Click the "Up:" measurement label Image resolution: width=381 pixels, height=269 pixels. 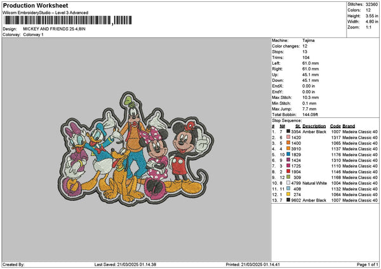click(x=275, y=74)
